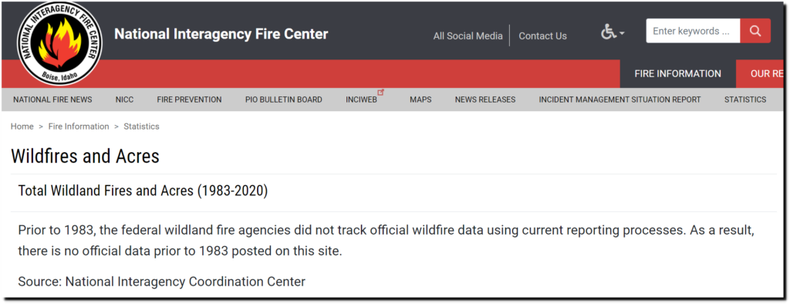Go to Fire Prevention menu item

click(x=190, y=100)
